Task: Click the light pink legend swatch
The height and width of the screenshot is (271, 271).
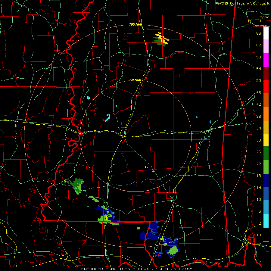Action: [x=266, y=46]
